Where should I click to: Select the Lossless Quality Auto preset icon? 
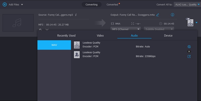point(77,45)
